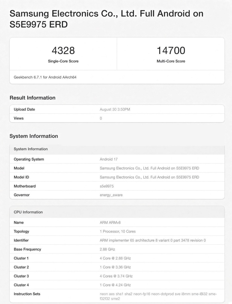
Task: Select '1 Core @ 4.24 GHz' value
Action: tap(115, 285)
